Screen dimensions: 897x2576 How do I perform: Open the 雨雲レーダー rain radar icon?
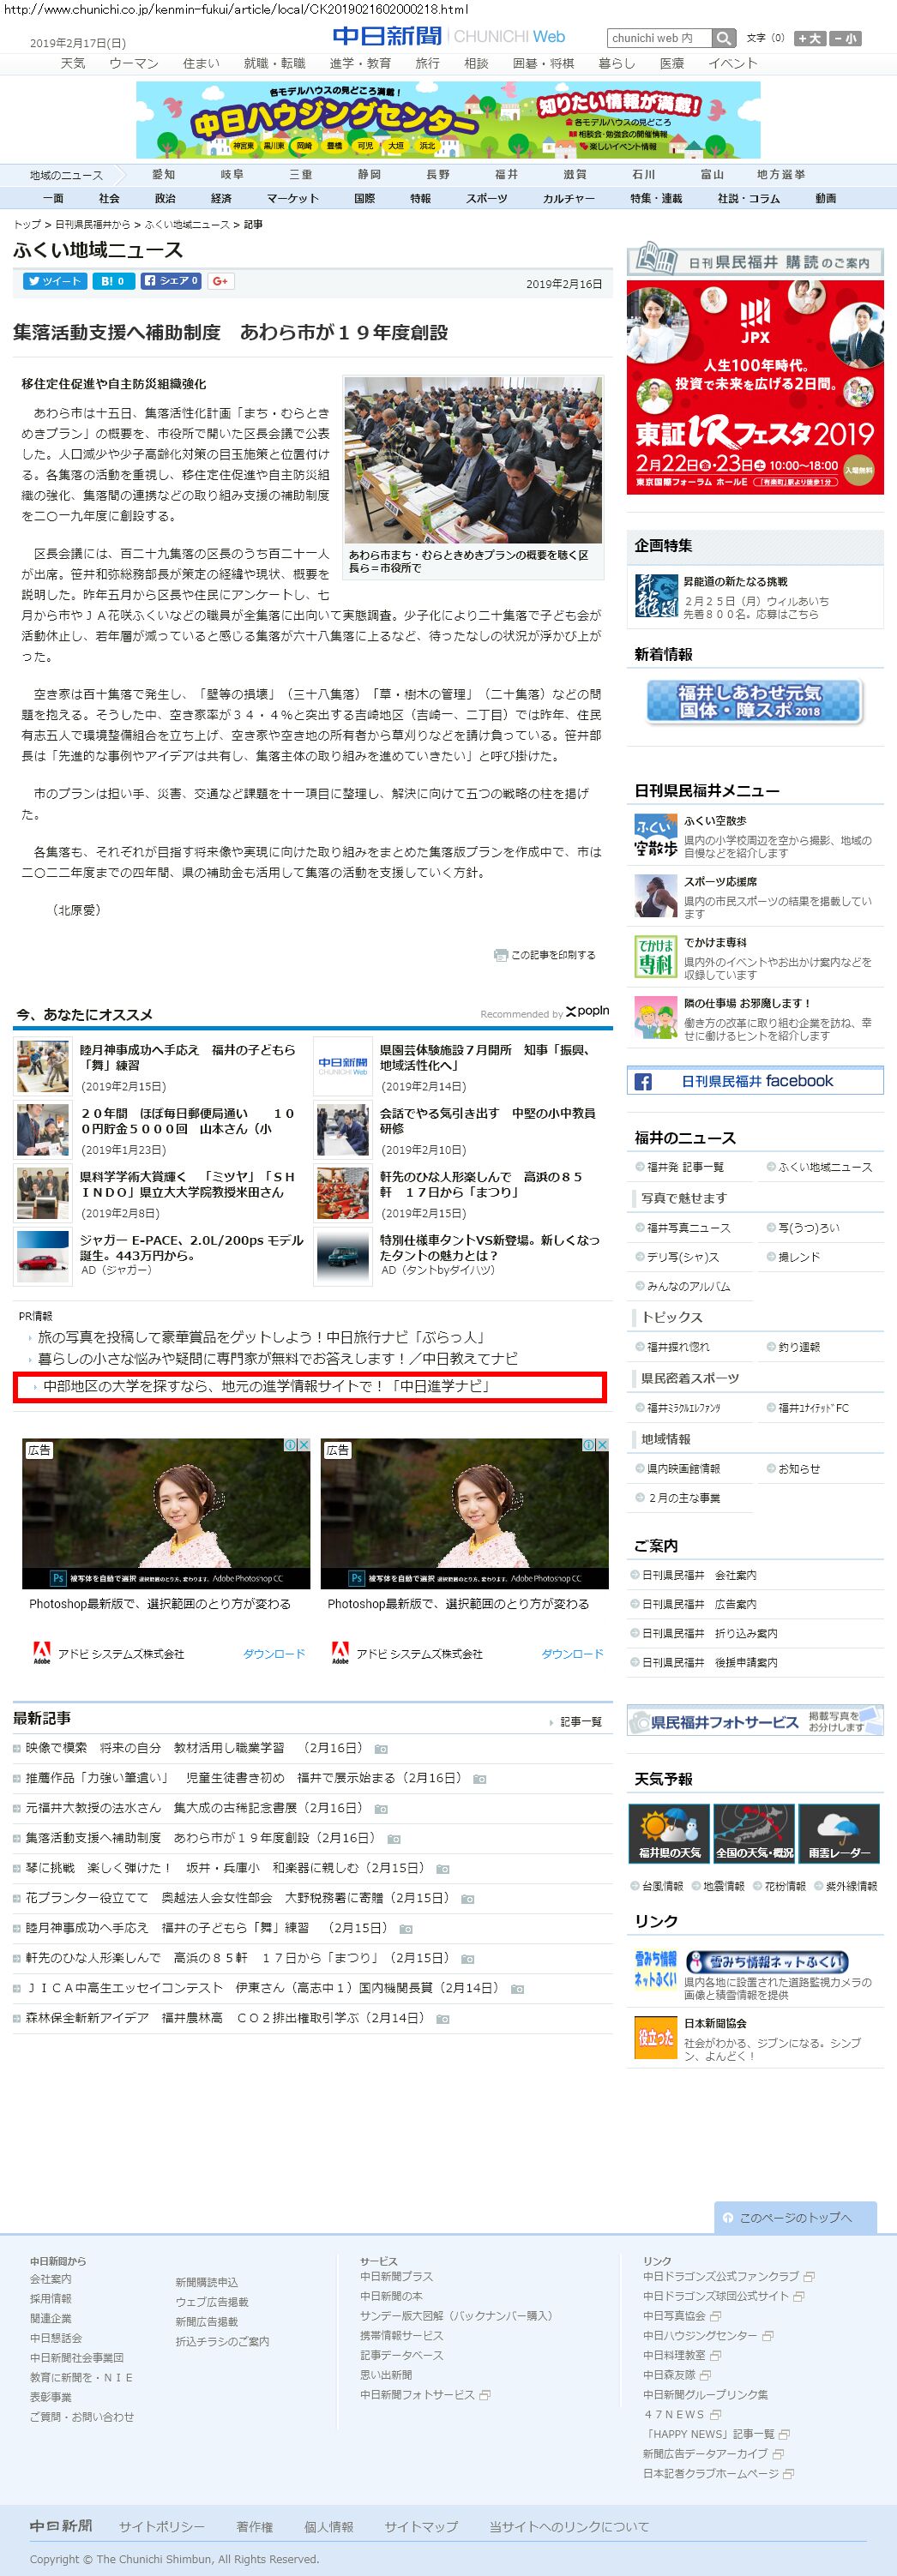click(839, 1833)
